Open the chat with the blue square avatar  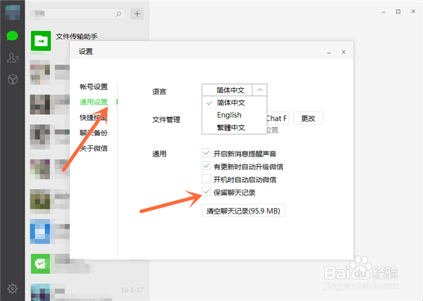tap(40, 231)
